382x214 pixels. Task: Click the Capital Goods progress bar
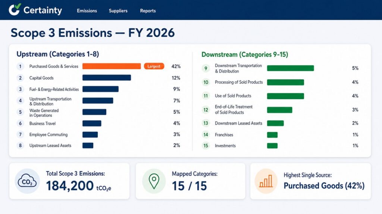(107, 78)
